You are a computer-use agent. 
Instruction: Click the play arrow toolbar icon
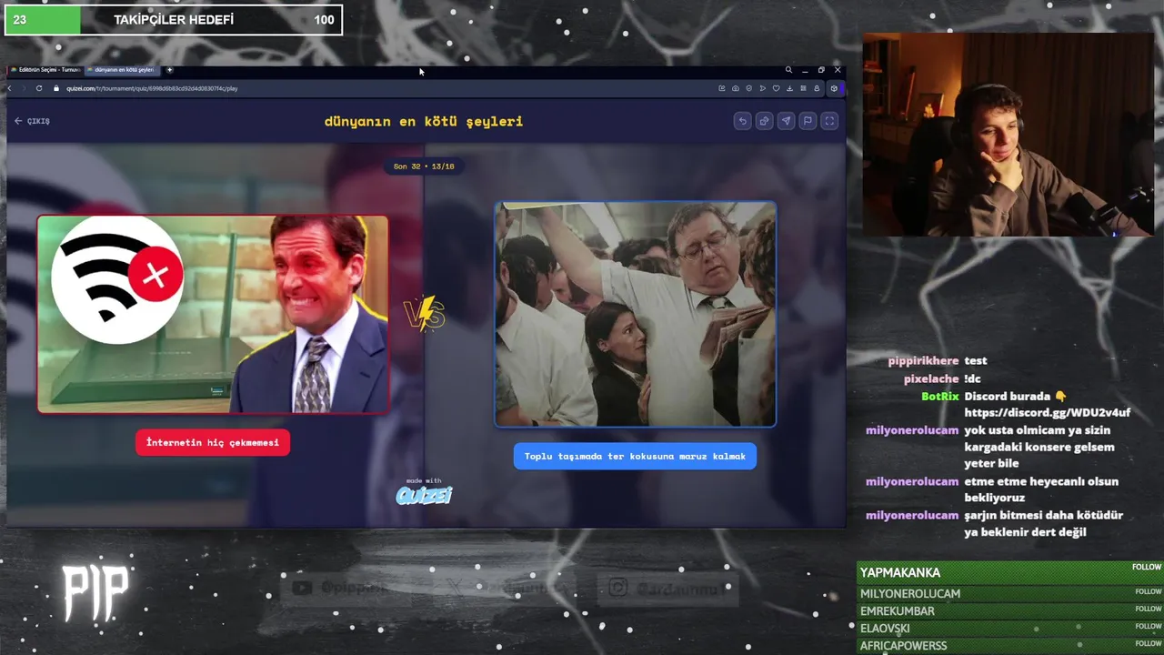pyautogui.click(x=763, y=88)
